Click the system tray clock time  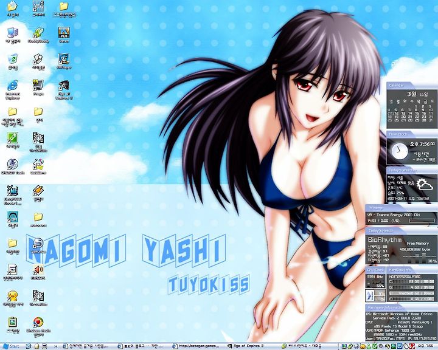(x=426, y=346)
